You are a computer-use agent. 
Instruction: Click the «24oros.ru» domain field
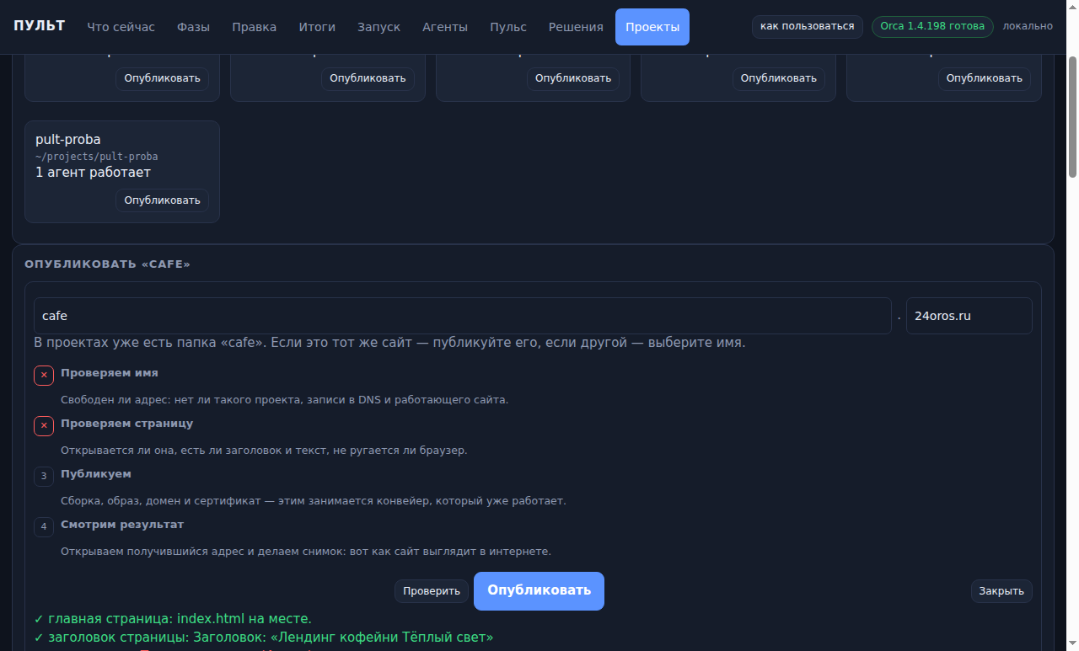point(969,316)
